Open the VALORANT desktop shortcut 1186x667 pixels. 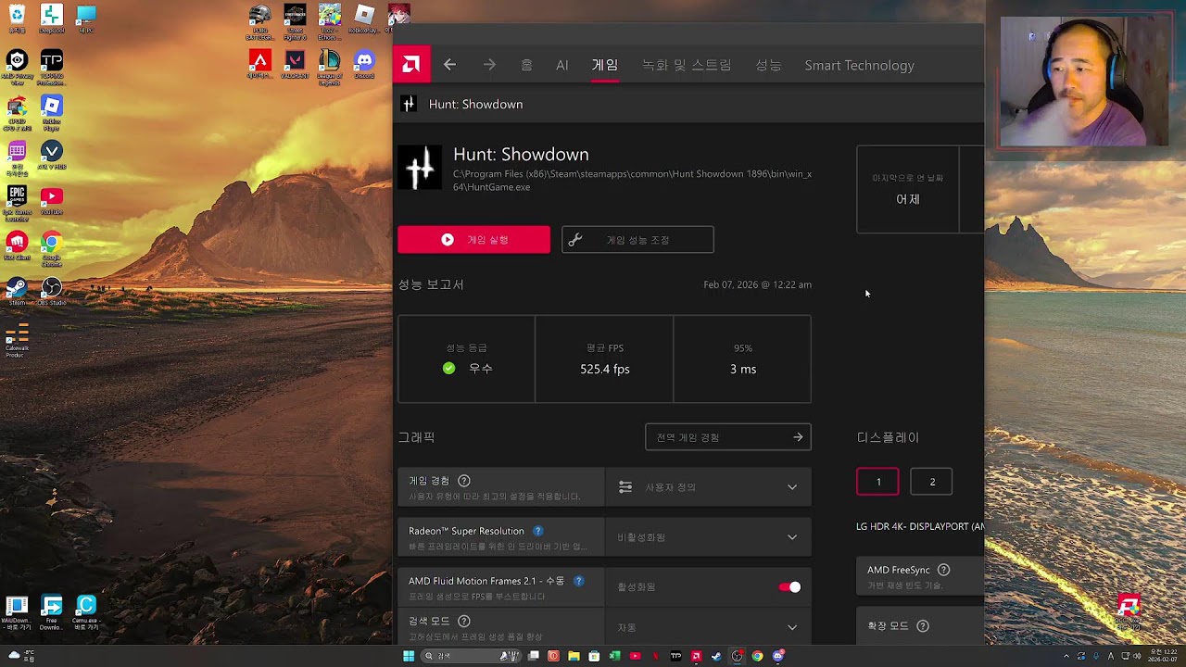coord(295,65)
